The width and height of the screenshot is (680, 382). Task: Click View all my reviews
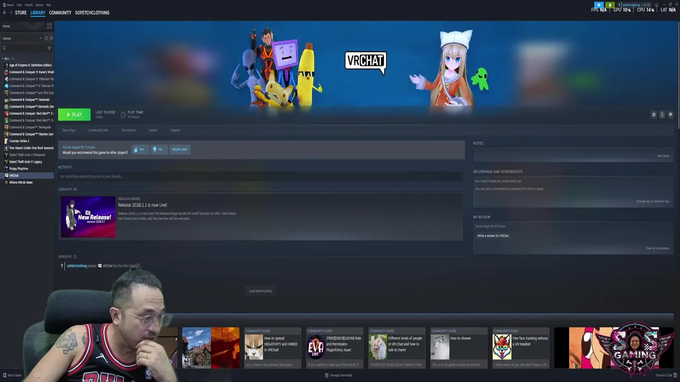[x=658, y=248]
